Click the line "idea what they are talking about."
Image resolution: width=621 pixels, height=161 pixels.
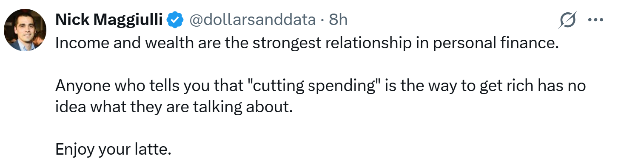[x=174, y=107]
